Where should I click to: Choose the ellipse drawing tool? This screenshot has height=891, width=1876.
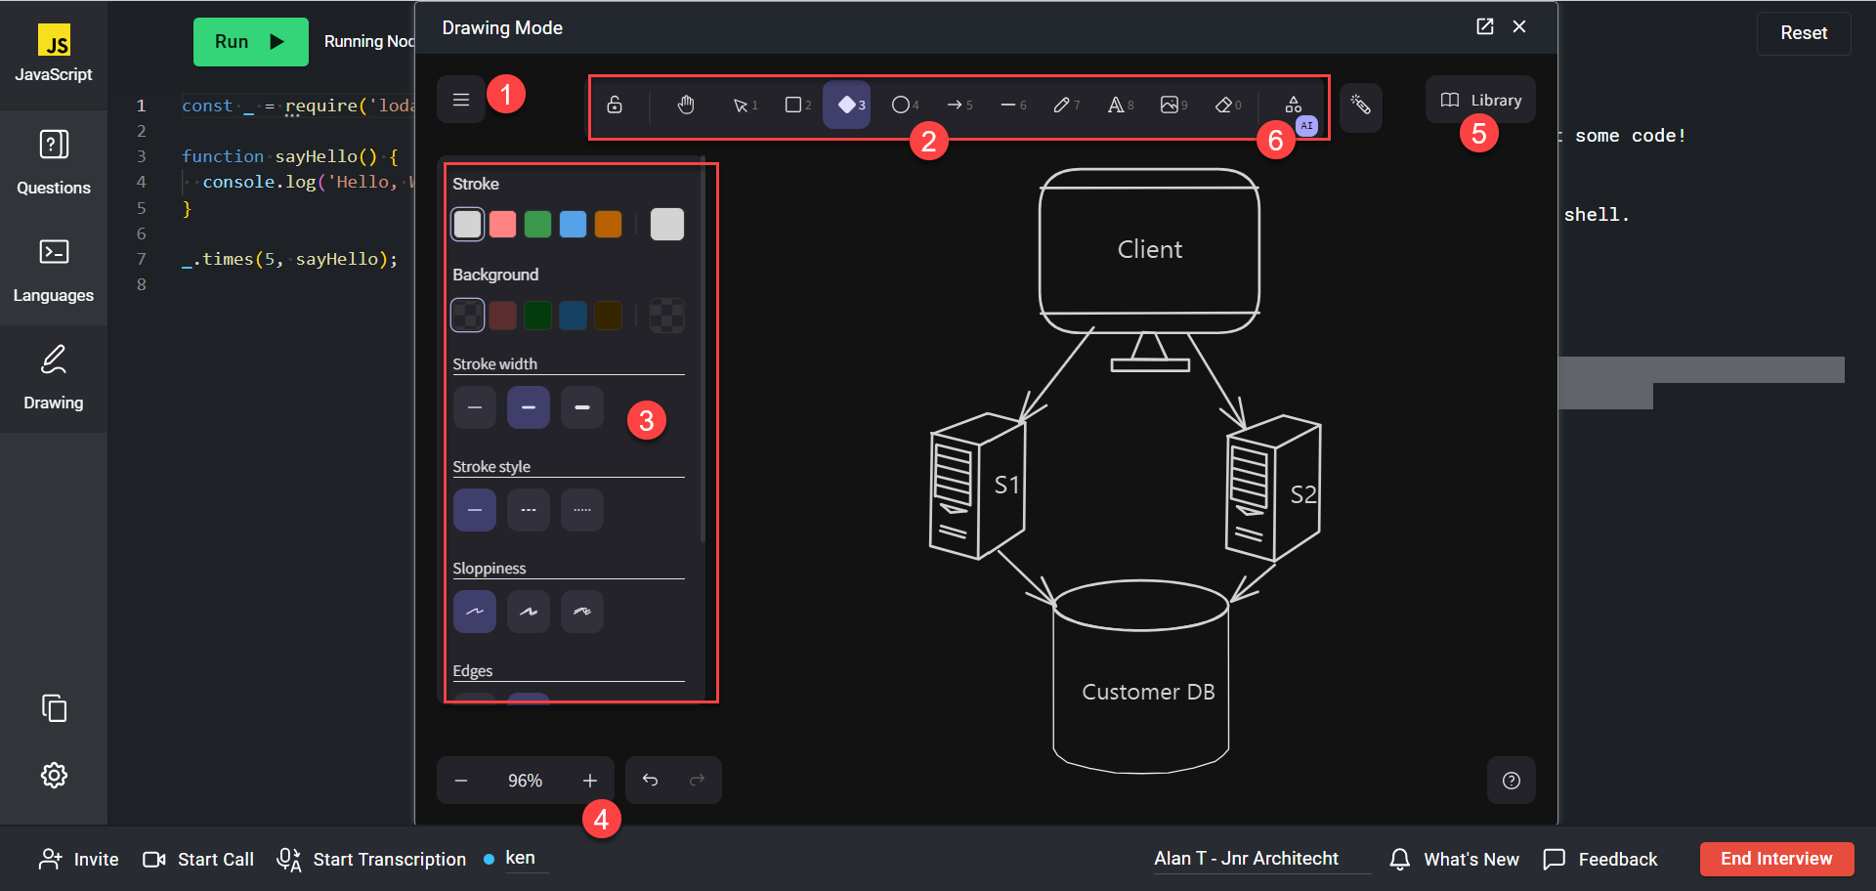pyautogui.click(x=901, y=105)
